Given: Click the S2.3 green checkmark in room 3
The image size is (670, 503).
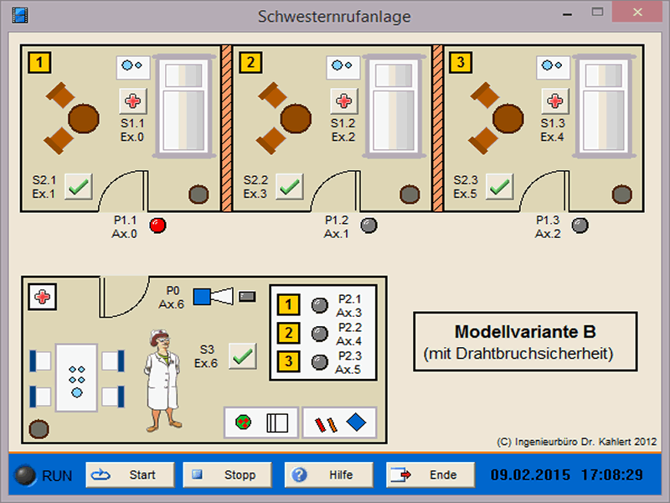Looking at the screenshot, I should click(500, 186).
